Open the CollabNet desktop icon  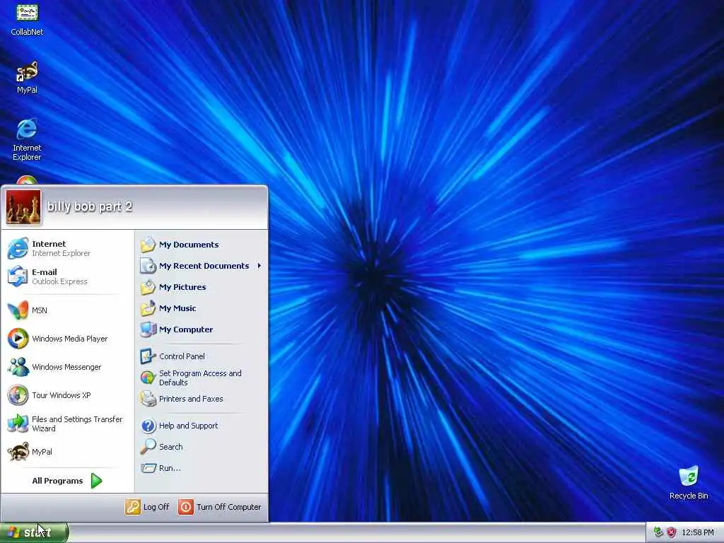pos(27,19)
